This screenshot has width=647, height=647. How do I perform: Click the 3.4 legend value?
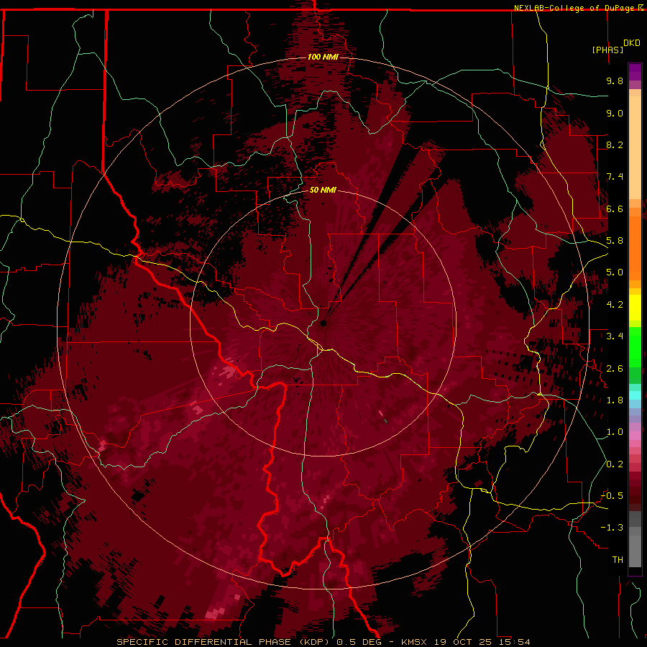coord(615,336)
